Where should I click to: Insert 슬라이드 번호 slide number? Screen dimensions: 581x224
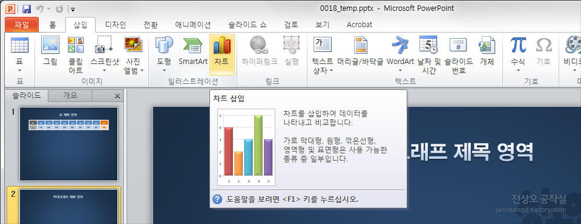458,55
